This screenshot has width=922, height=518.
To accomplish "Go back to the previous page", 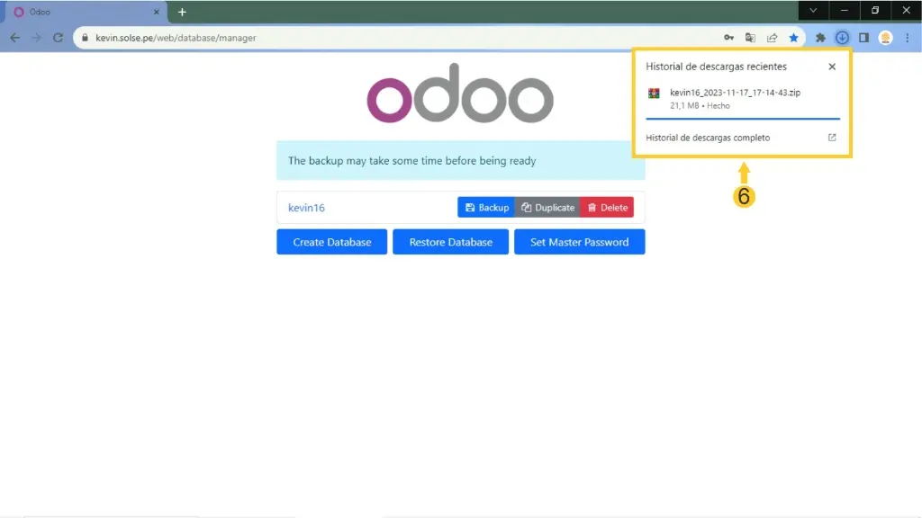I will coord(14,38).
